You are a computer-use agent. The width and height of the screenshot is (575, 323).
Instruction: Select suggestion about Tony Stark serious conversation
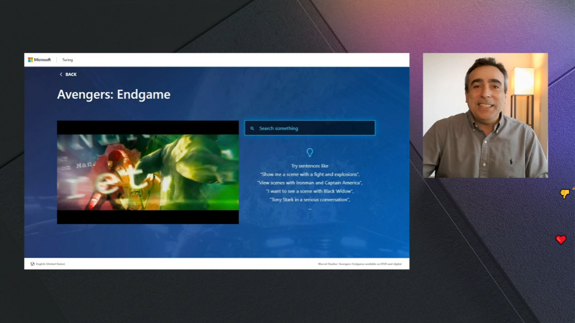(x=310, y=200)
